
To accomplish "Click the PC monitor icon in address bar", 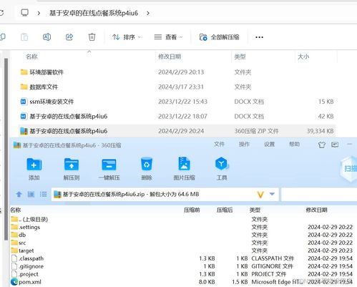I will pos(25,12).
